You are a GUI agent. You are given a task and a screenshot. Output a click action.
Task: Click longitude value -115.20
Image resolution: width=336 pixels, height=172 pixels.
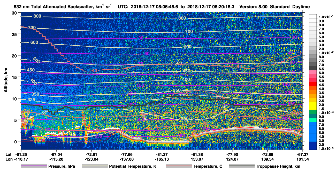(x=56, y=159)
